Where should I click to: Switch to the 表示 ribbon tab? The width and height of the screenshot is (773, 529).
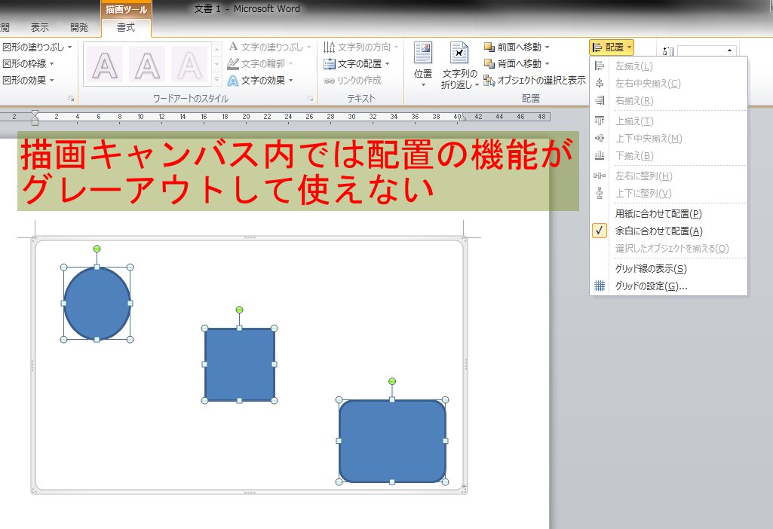tap(38, 26)
